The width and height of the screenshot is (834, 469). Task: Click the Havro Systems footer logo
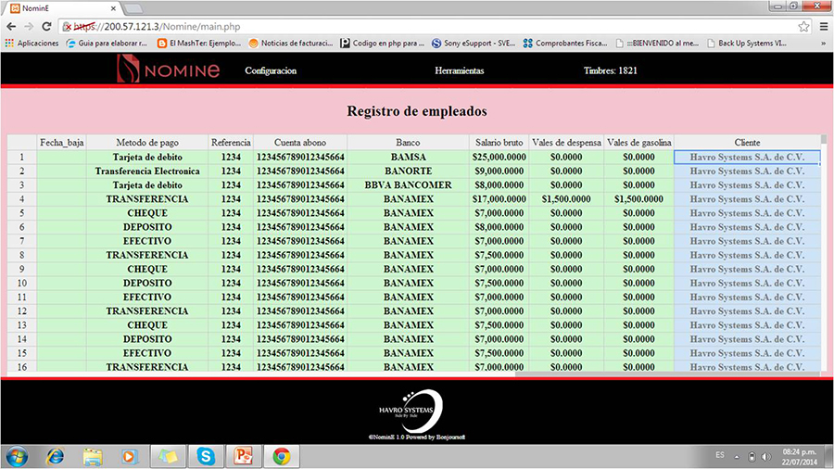(416, 410)
